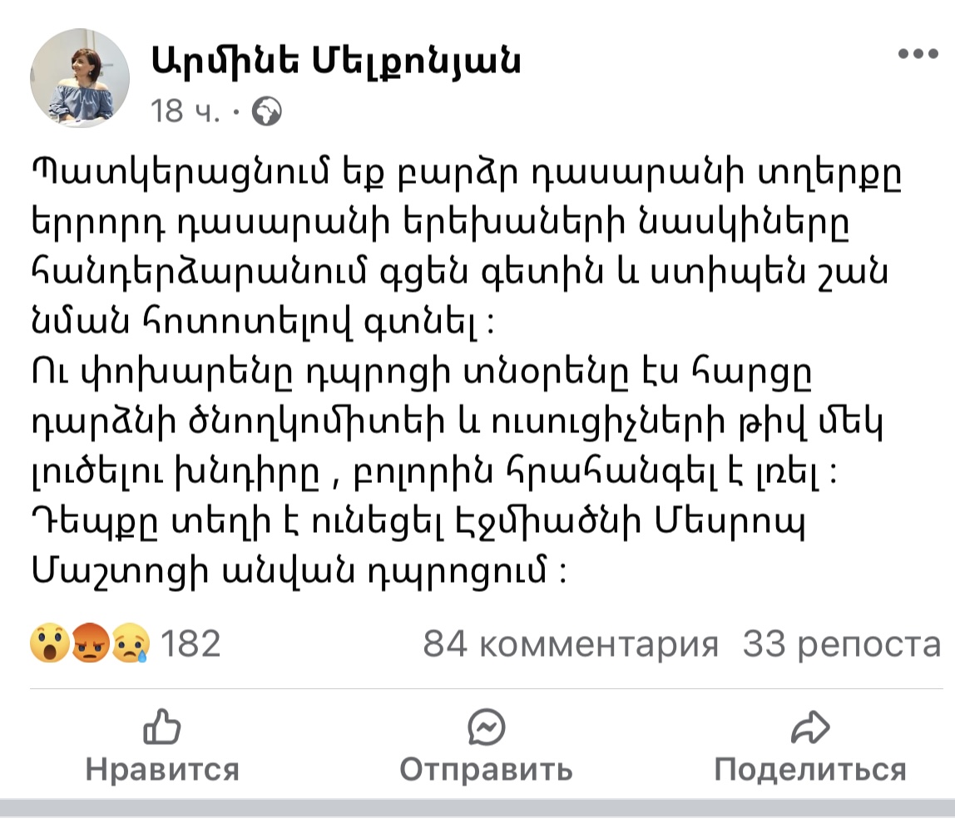Open the 84 комментария link
Viewport: 955px width, 828px height.
pyautogui.click(x=571, y=643)
